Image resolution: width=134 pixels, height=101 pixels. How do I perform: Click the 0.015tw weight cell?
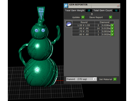(x=106, y=28)
